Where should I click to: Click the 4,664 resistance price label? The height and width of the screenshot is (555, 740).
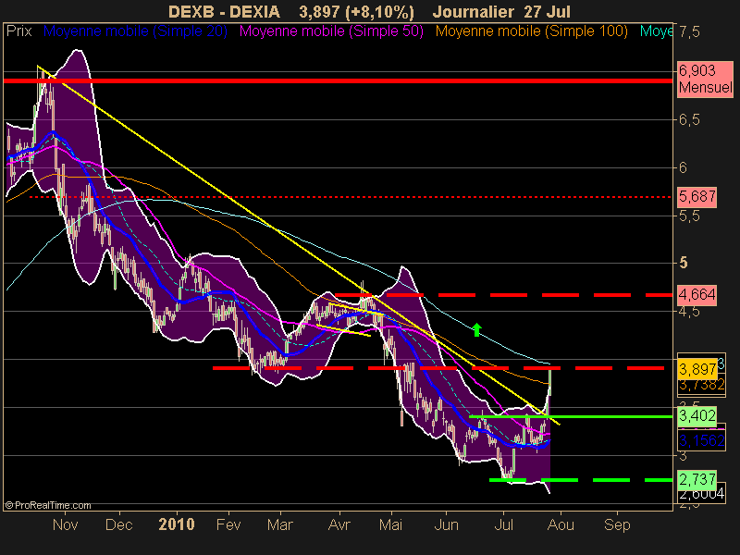tap(697, 294)
